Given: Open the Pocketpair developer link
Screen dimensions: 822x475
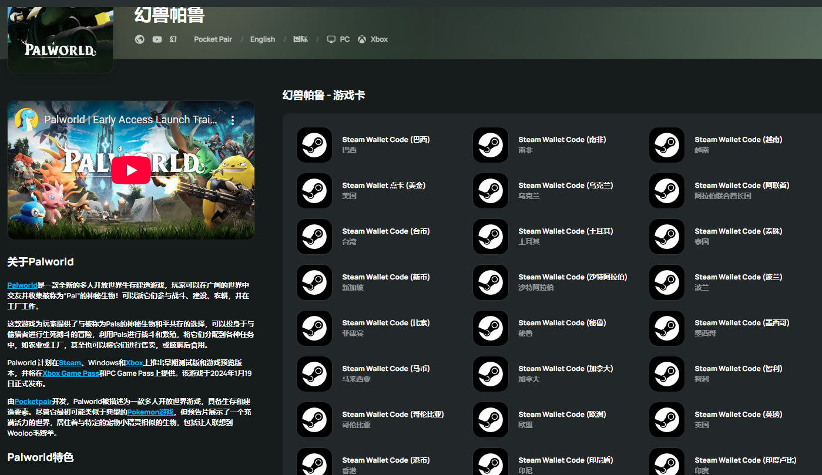Looking at the screenshot, I should 33,402.
